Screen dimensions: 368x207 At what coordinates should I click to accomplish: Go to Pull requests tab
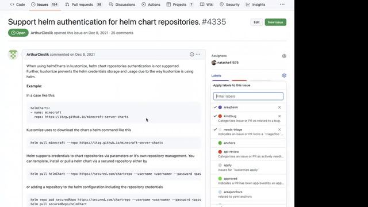(x=83, y=5)
